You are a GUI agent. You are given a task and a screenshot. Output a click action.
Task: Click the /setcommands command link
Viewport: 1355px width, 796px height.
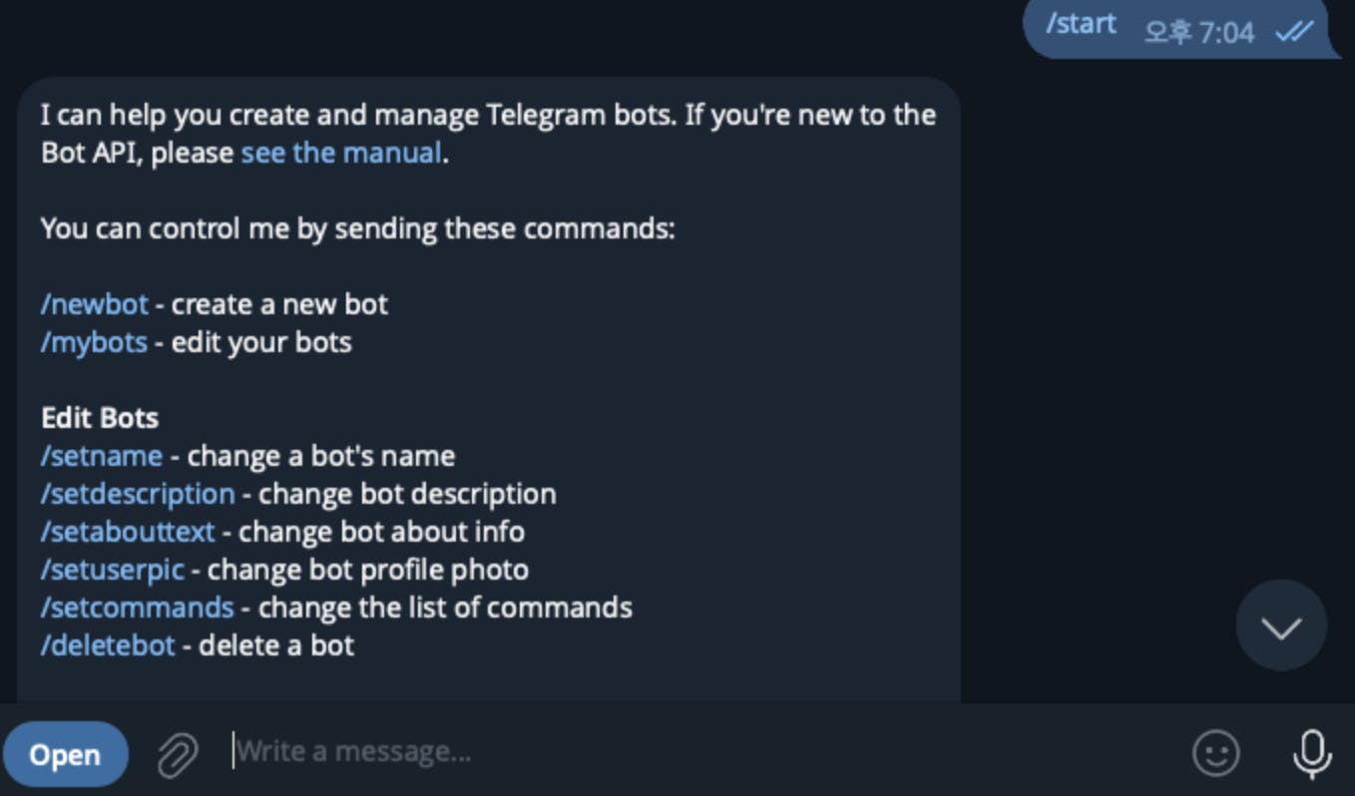point(138,607)
